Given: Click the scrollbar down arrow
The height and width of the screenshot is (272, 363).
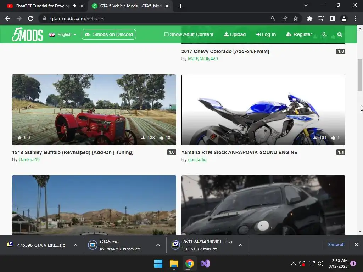Looking at the screenshot, I should pyautogui.click(x=360, y=231).
